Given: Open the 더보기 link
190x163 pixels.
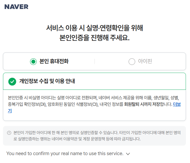Looking at the screenshot, I should 177,104.
